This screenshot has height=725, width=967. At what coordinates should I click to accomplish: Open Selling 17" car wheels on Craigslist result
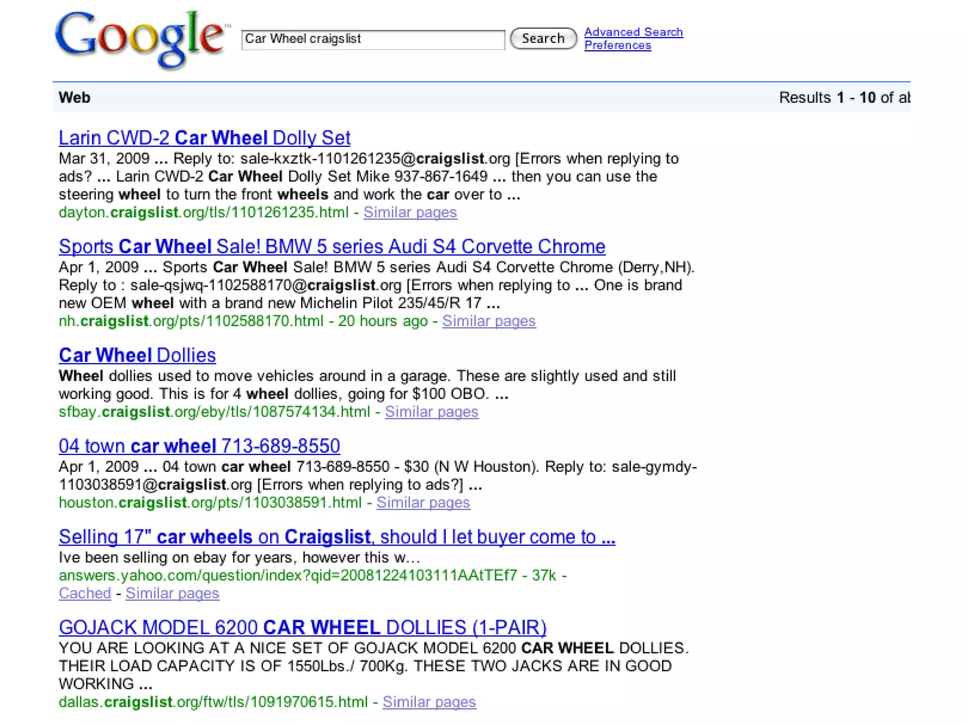(x=337, y=537)
